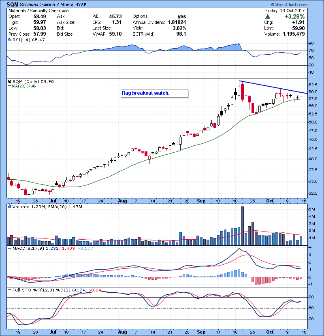324x336 pixels.
Task: Click the High value 59.97
Action: coord(39,22)
